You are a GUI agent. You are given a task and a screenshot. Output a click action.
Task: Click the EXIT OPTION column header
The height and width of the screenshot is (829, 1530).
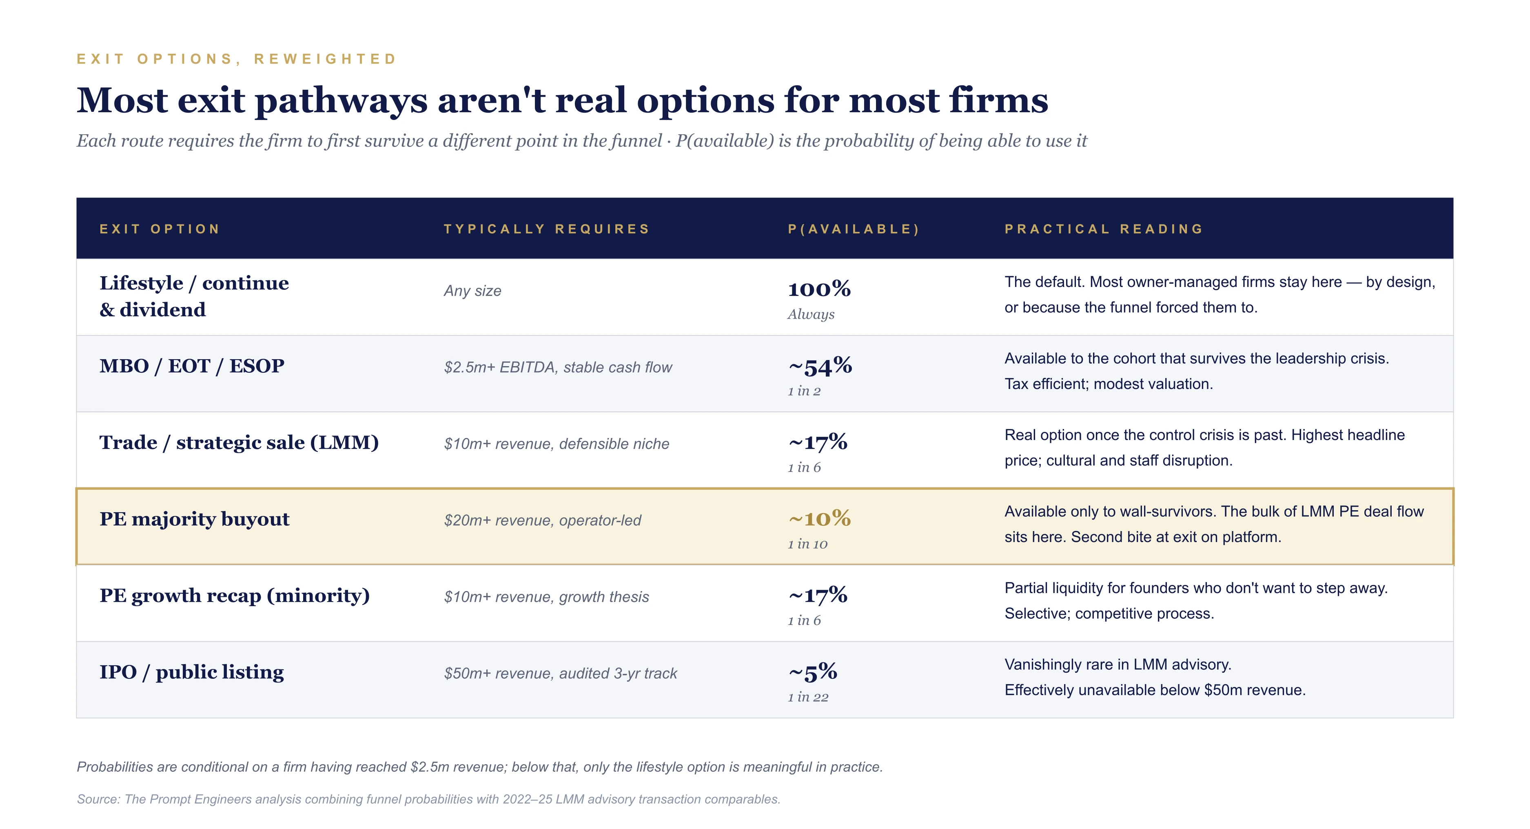click(159, 229)
